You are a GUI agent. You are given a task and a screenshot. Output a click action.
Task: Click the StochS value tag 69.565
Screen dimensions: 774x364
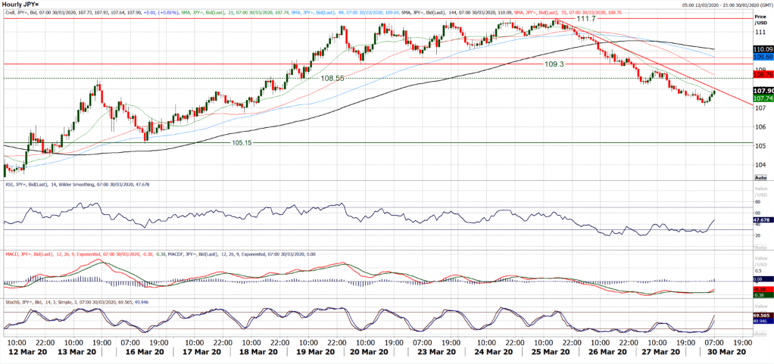point(762,313)
